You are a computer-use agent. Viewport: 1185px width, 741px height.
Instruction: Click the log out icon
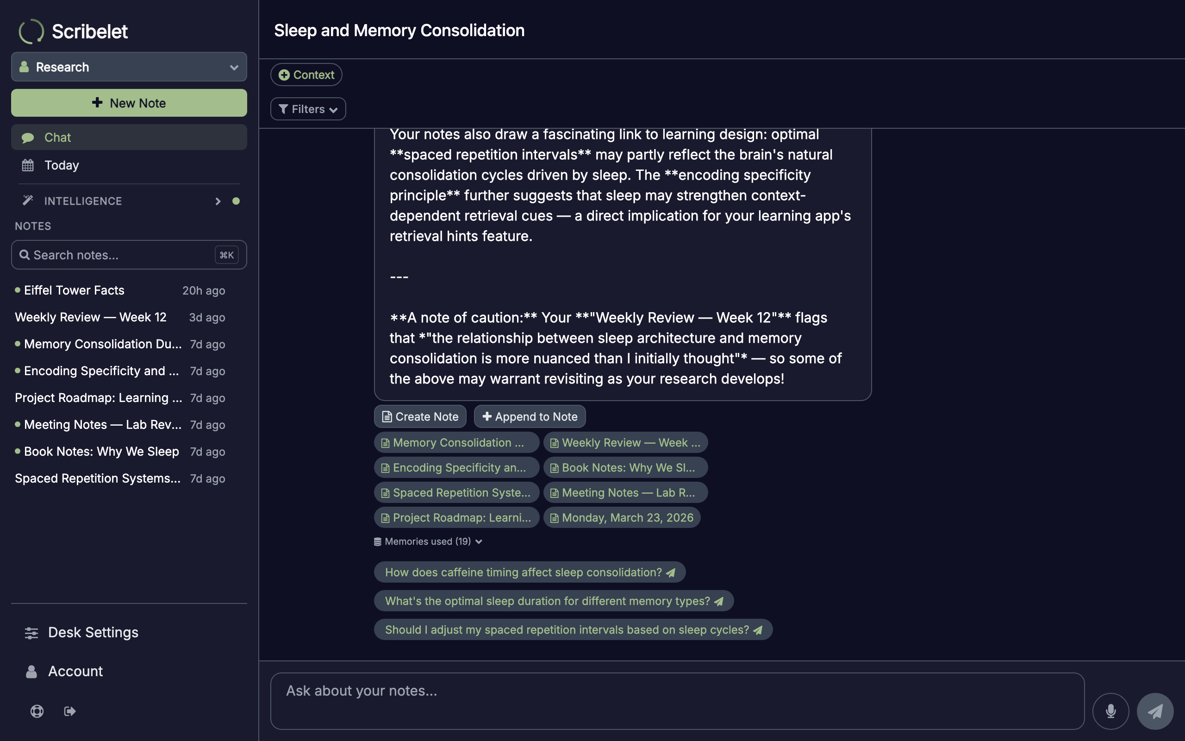point(70,710)
